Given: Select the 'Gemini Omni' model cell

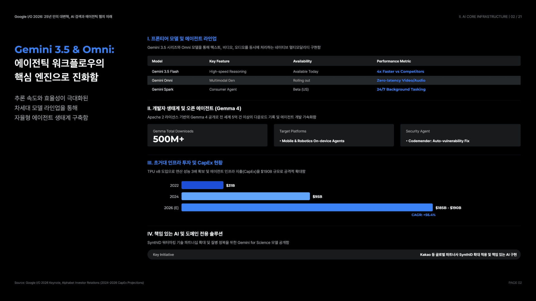Looking at the screenshot, I should point(162,81).
